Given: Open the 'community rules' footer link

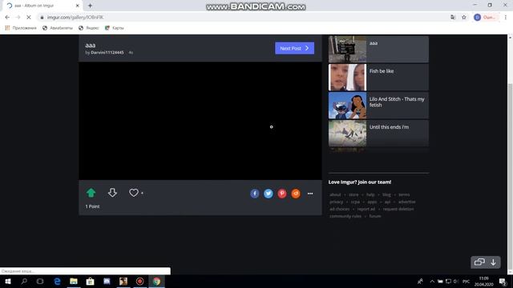Looking at the screenshot, I should coord(345,216).
